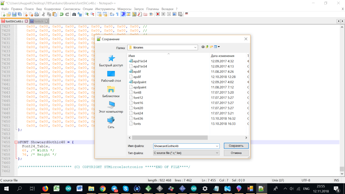Sort by the Имя column header

coord(131,56)
